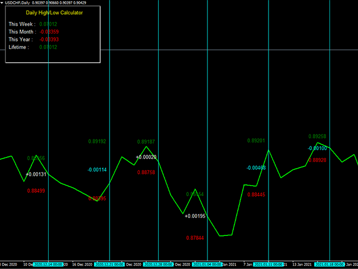Select the weekly high label 0.89258

click(317, 137)
